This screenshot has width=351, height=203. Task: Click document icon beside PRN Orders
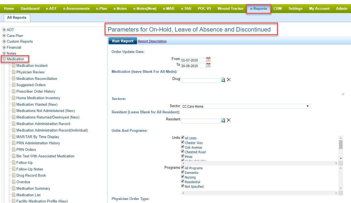[x=14, y=149]
